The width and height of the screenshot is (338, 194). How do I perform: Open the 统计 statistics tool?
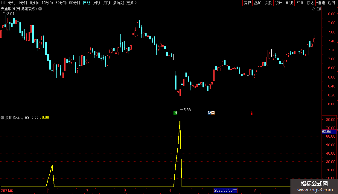278,3
